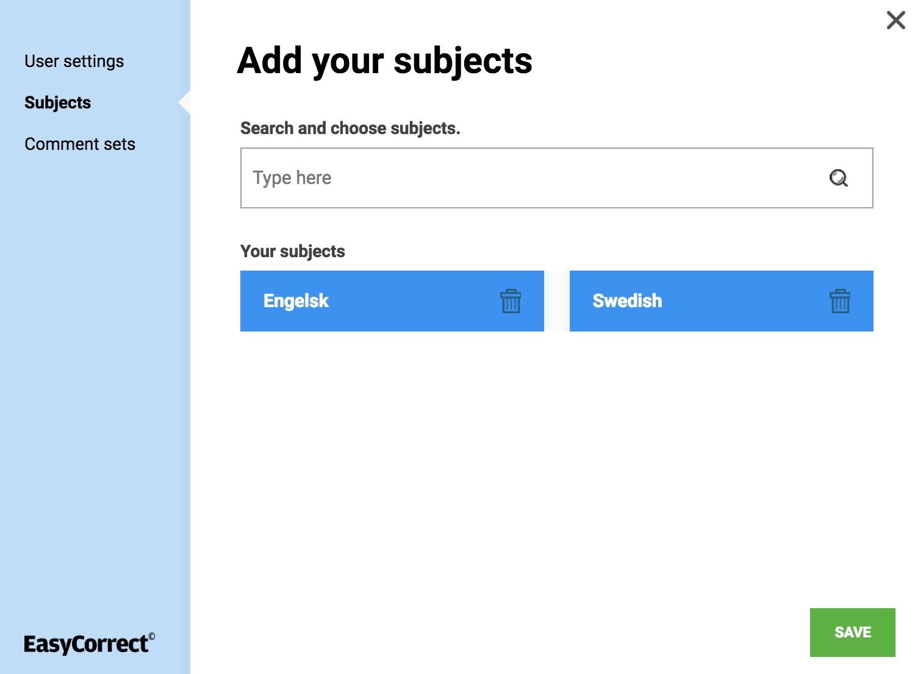Image resolution: width=915 pixels, height=674 pixels.
Task: Click the Search and choose subjects label
Action: (350, 128)
